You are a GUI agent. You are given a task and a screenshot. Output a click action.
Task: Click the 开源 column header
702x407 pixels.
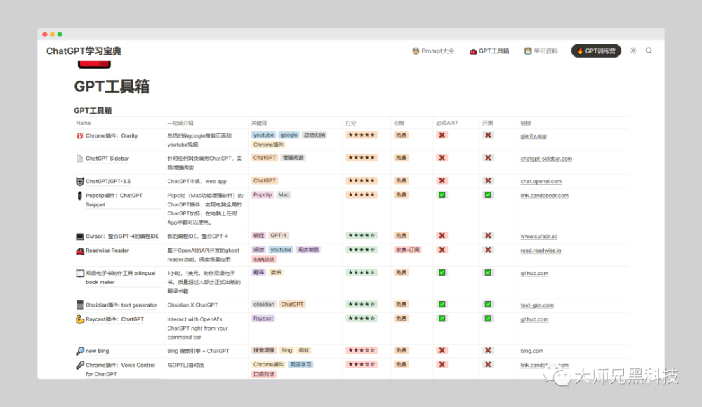[488, 123]
